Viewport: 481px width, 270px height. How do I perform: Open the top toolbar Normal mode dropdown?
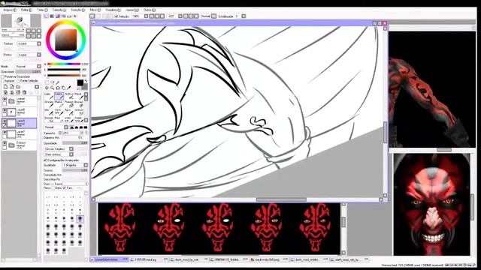[x=209, y=16]
